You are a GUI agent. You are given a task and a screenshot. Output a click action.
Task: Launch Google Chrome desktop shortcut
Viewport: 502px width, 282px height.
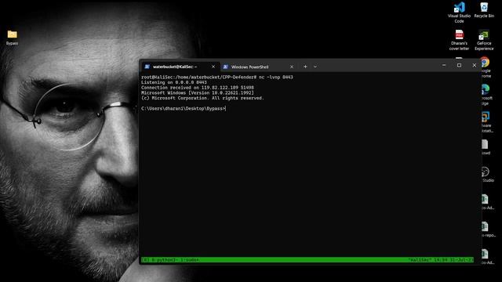click(486, 67)
